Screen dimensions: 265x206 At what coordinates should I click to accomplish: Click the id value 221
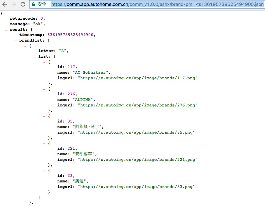pos(71,148)
